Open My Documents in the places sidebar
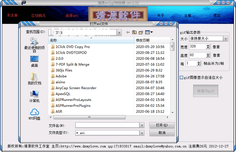This screenshot has width=236, height=152. coord(34,79)
